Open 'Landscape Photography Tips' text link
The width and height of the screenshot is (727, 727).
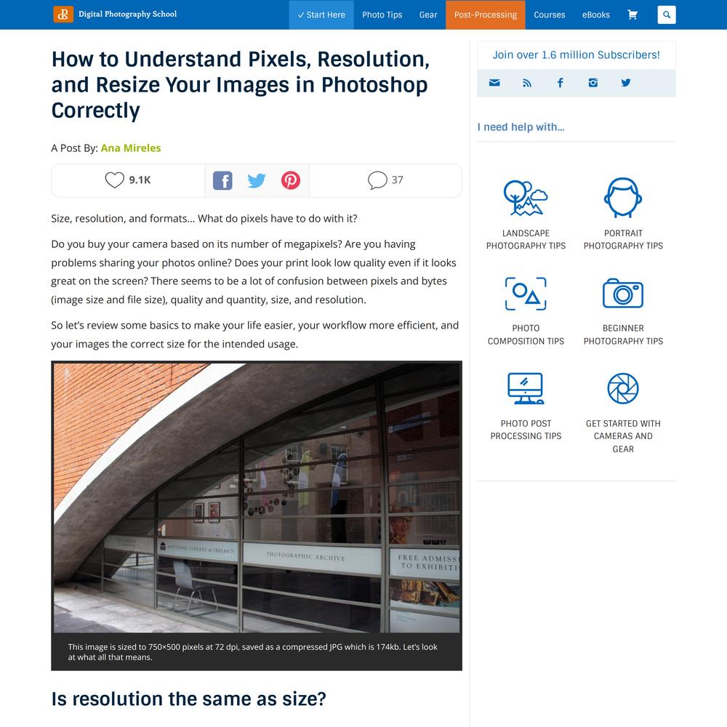tap(526, 239)
